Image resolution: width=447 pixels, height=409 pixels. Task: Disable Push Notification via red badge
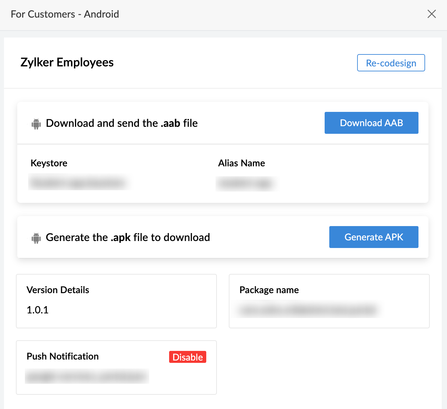[188, 357]
